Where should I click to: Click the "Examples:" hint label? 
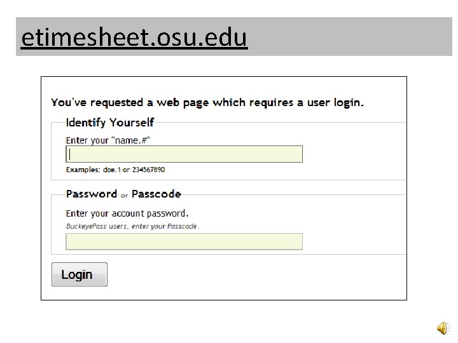tap(84, 170)
